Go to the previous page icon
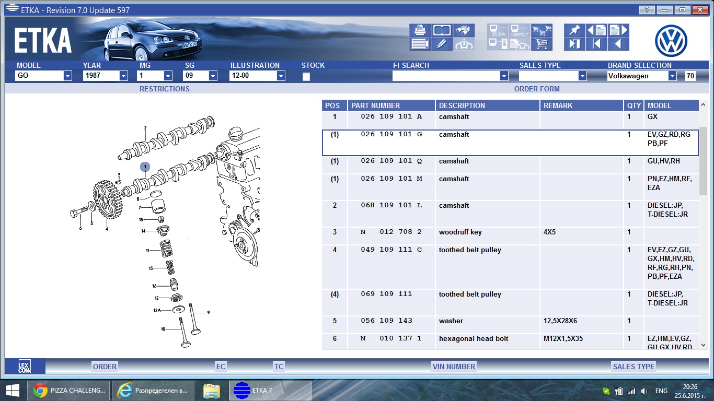This screenshot has width=714, height=401. coord(596,30)
